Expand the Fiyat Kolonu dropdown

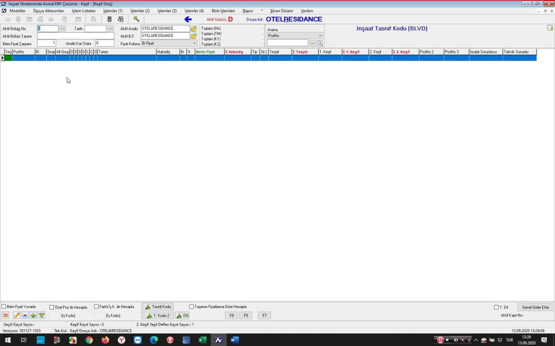[194, 43]
